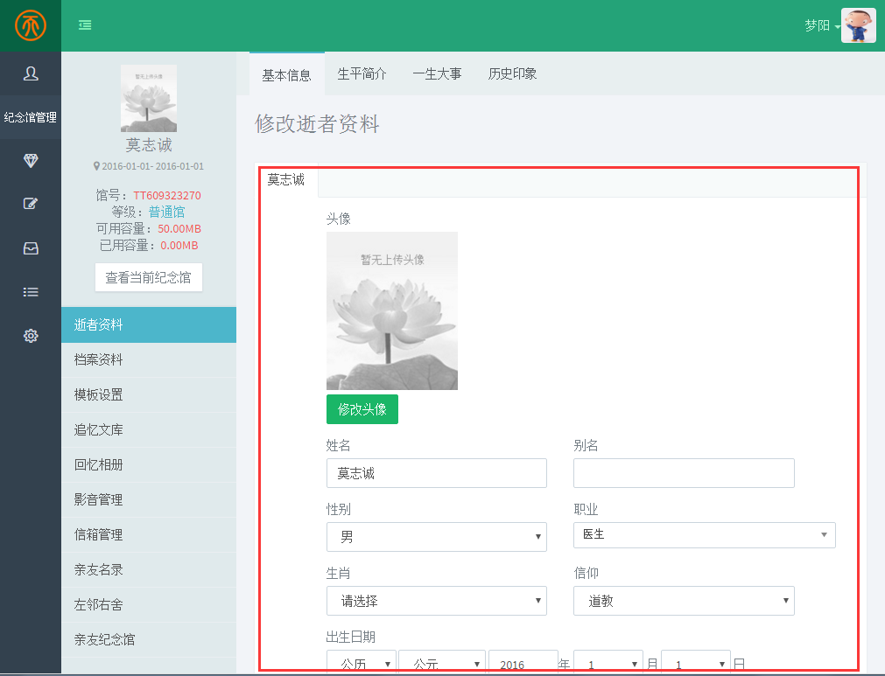
Task: Switch to the 一生大事 tab
Action: 437,73
